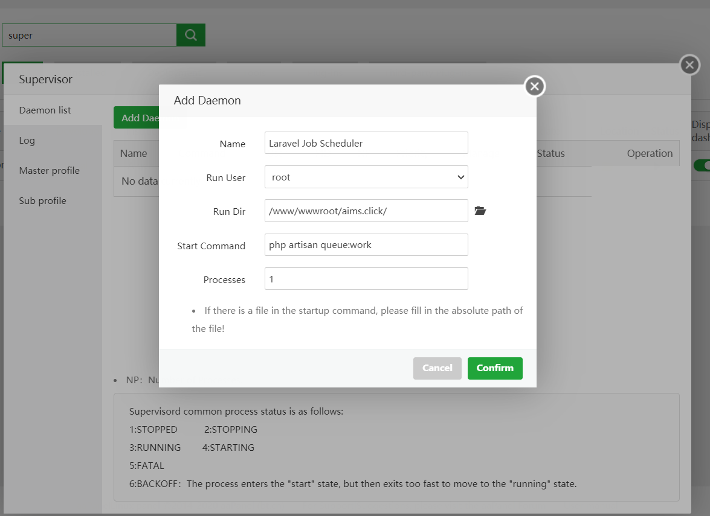The height and width of the screenshot is (516, 710).
Task: Go to the Sub profile tab
Action: pos(43,200)
